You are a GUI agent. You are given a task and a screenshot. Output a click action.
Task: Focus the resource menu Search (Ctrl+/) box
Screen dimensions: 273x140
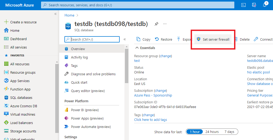pyautogui.click(x=92, y=39)
